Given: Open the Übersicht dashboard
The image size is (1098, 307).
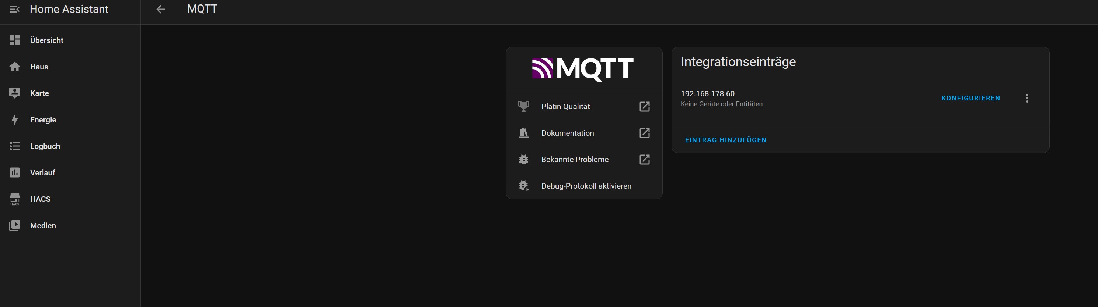Looking at the screenshot, I should point(47,40).
